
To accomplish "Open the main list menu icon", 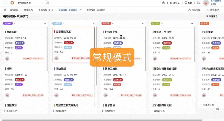I will coord(6,3).
